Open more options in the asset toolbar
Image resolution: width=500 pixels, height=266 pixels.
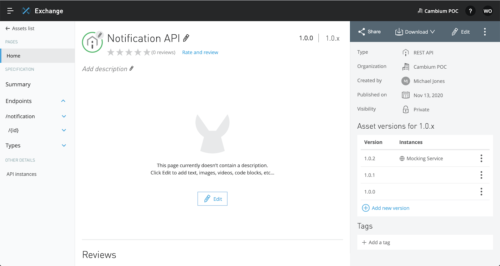[x=485, y=32]
